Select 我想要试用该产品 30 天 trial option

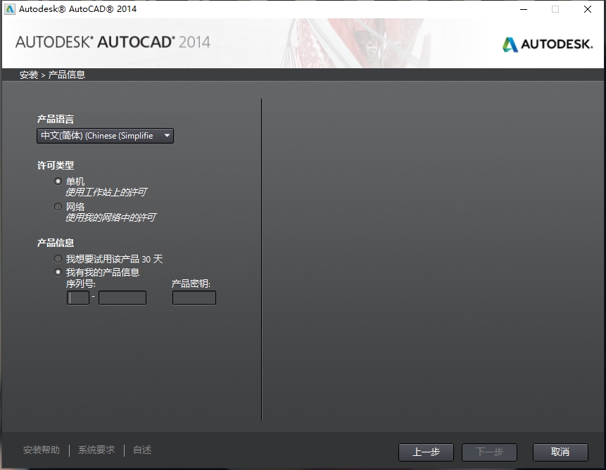(x=58, y=259)
